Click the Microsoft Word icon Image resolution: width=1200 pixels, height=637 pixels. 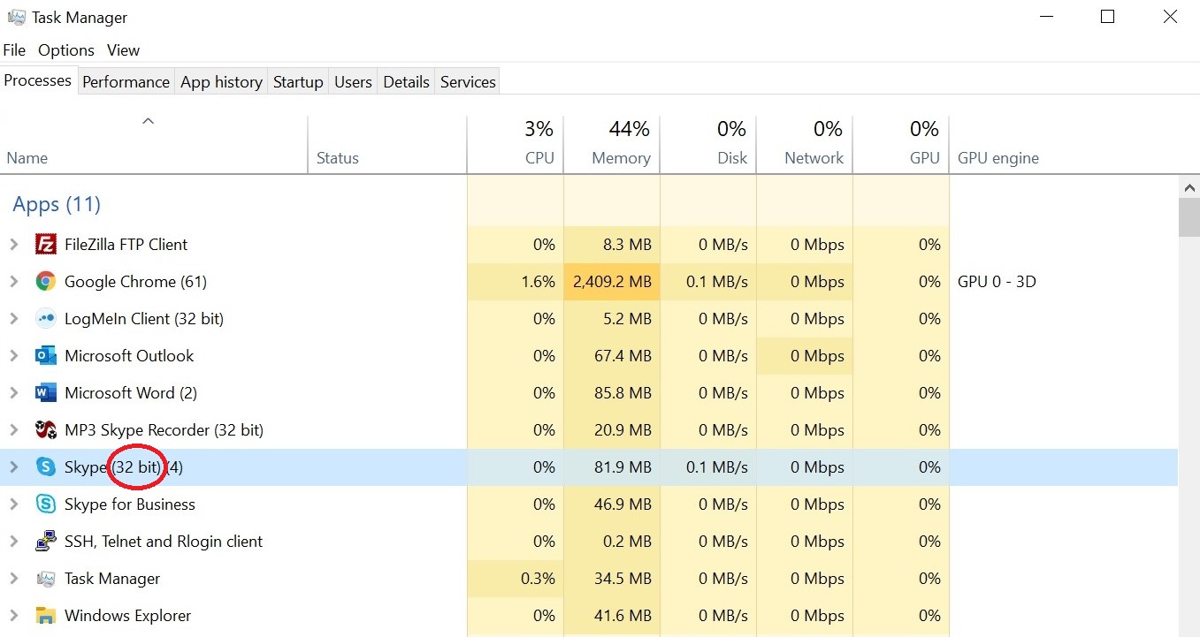46,393
